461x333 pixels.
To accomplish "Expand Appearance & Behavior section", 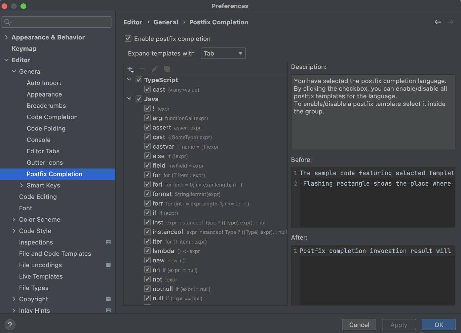I will (6, 37).
